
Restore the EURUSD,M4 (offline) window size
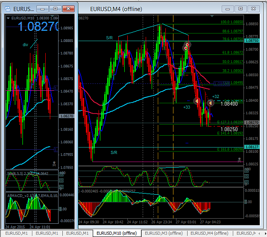(241, 9)
